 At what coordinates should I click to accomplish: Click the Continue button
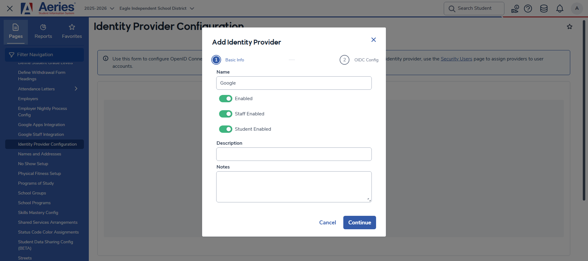pos(359,222)
